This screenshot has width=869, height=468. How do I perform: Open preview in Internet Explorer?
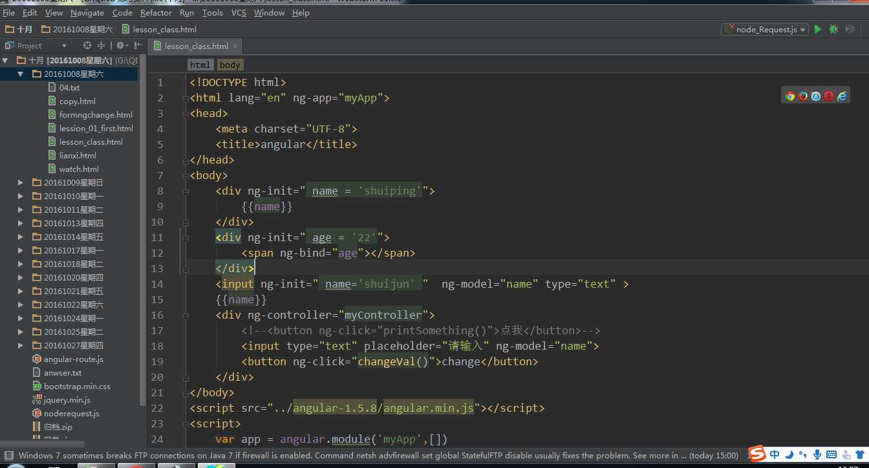pos(842,96)
